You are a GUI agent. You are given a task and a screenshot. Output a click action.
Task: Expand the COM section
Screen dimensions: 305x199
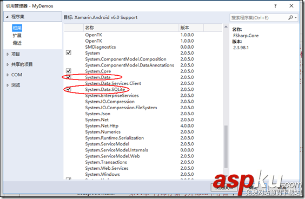[x=8, y=75]
